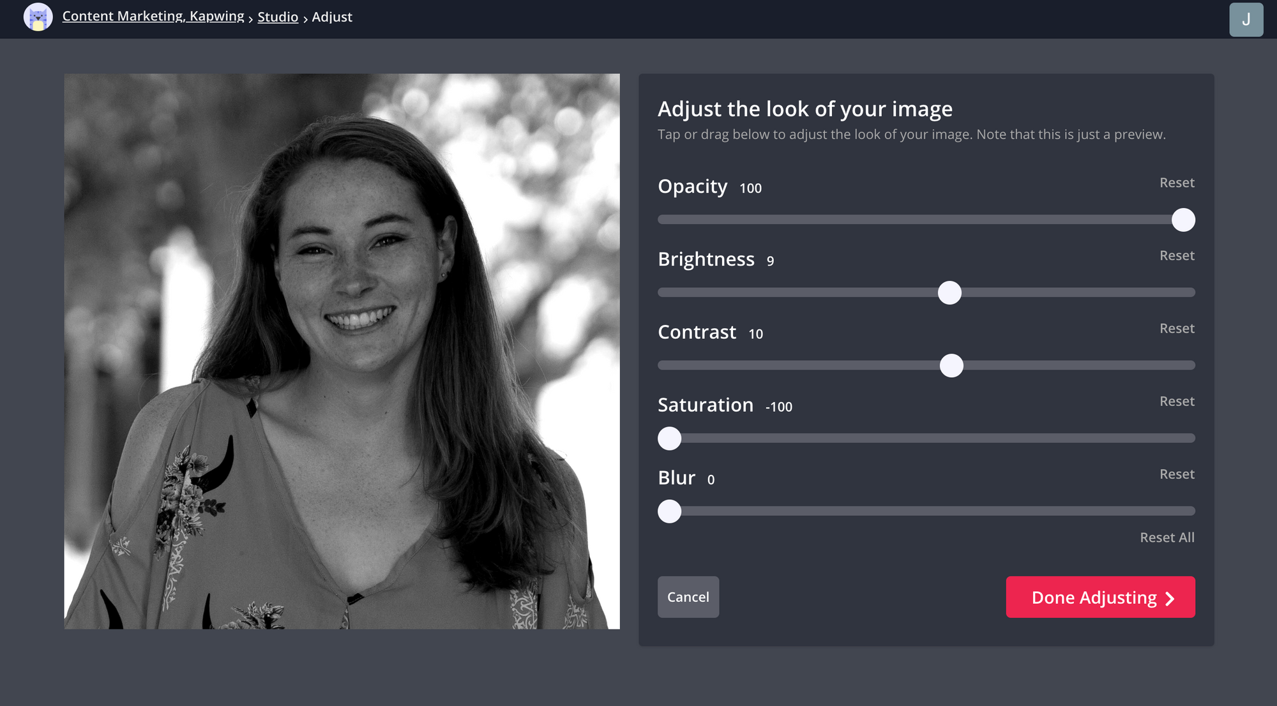The width and height of the screenshot is (1277, 706).
Task: Click the Kapwing cat logo icon
Action: tap(38, 17)
